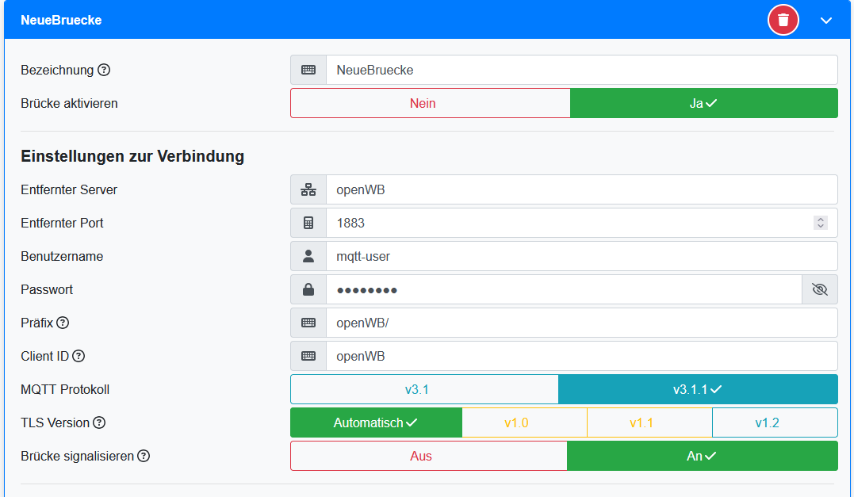
Task: Select MQTT Protokoll v3.1
Action: 424,389
